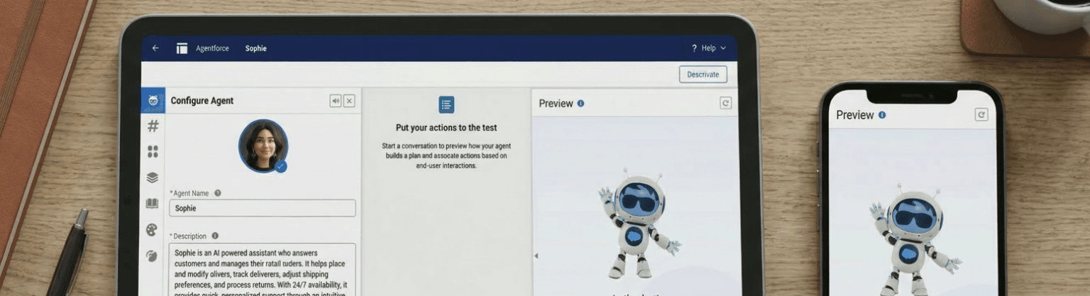Click Sophie's avatar picture

click(263, 145)
